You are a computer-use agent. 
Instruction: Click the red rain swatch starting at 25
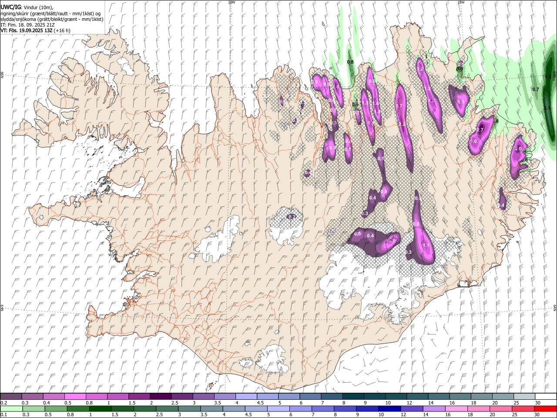click(x=523, y=409)
